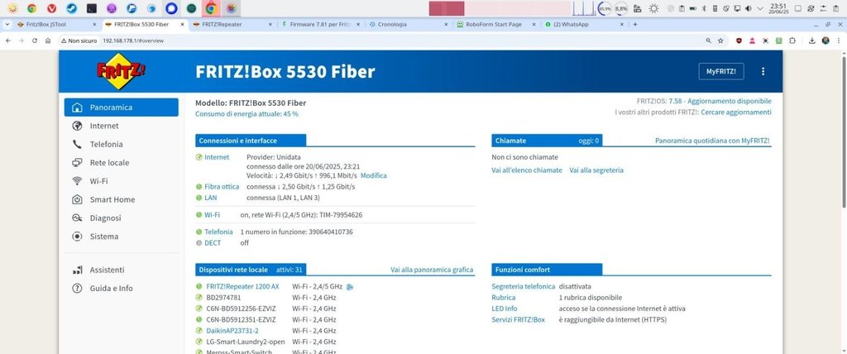Click the LAN connection link
Viewport: 847px width, 354px height.
point(211,198)
